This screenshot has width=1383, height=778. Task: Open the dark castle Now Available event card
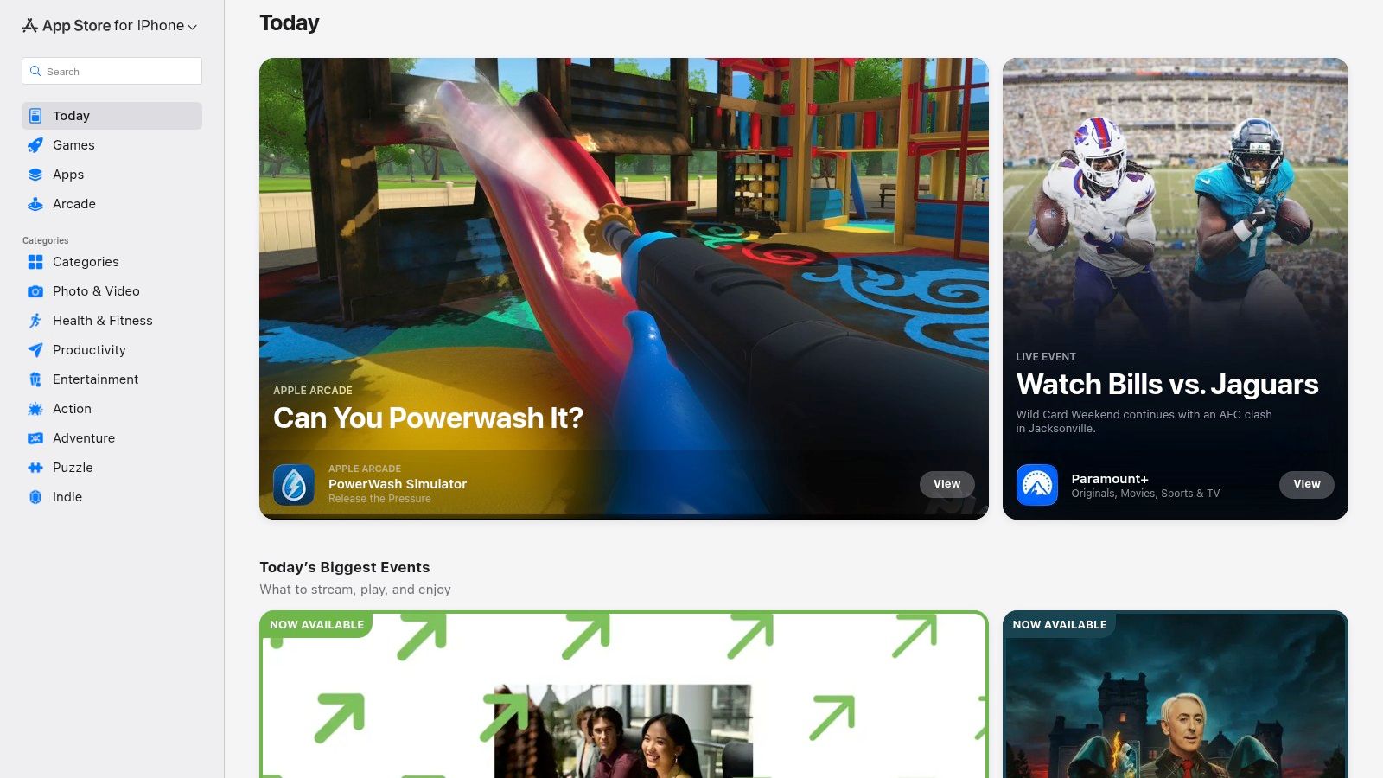[x=1176, y=694]
